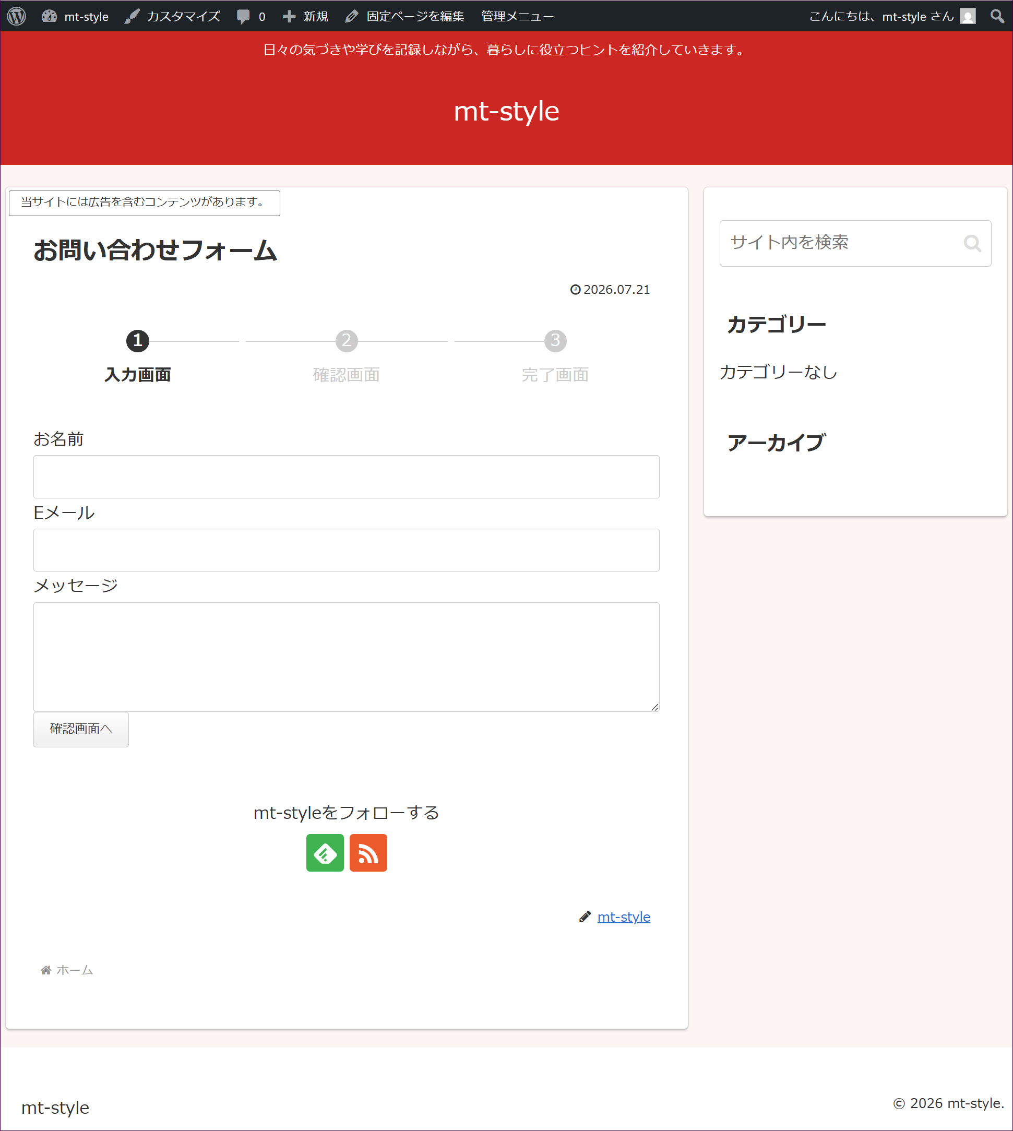Focus the メッセージ text area

(x=346, y=657)
